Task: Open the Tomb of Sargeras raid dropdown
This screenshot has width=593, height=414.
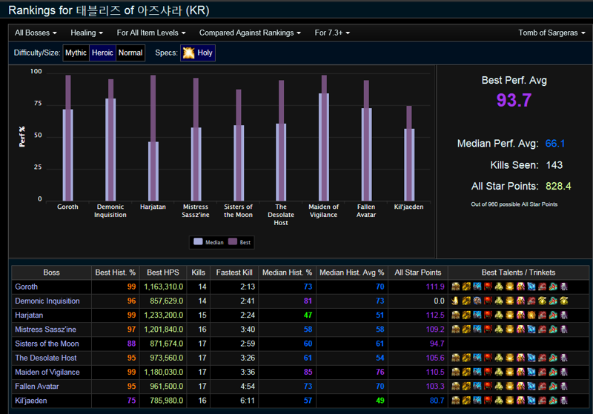Action: click(551, 33)
